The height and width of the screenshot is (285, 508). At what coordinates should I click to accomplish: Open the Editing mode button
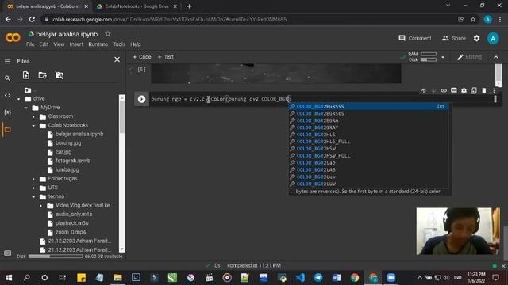click(469, 57)
